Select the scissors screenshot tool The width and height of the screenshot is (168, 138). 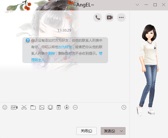pos(24,107)
